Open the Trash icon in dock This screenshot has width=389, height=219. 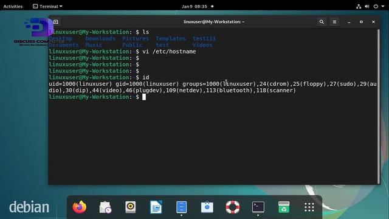point(284,207)
